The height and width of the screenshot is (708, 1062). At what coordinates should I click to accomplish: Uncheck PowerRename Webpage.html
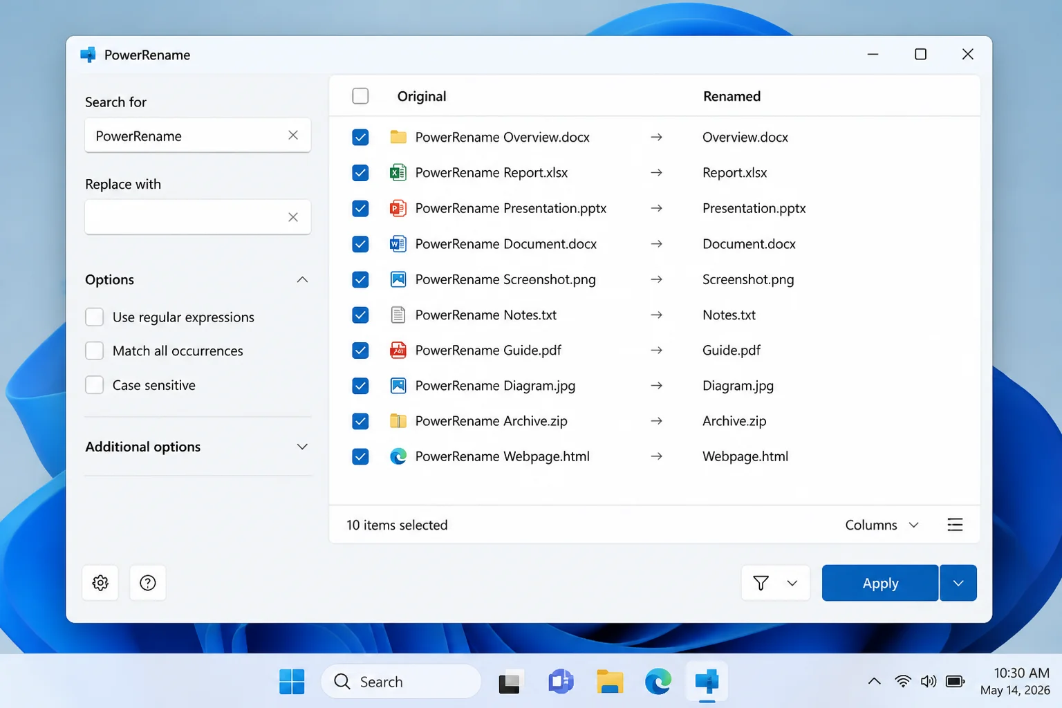coord(360,456)
